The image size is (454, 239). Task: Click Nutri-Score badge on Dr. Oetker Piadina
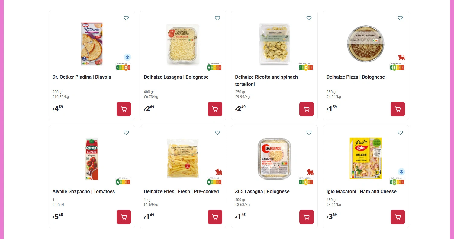[123, 67]
